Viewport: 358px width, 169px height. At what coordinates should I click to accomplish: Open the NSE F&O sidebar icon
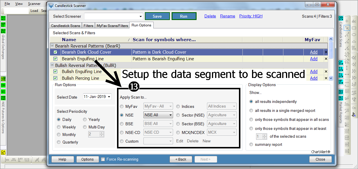[3, 98]
